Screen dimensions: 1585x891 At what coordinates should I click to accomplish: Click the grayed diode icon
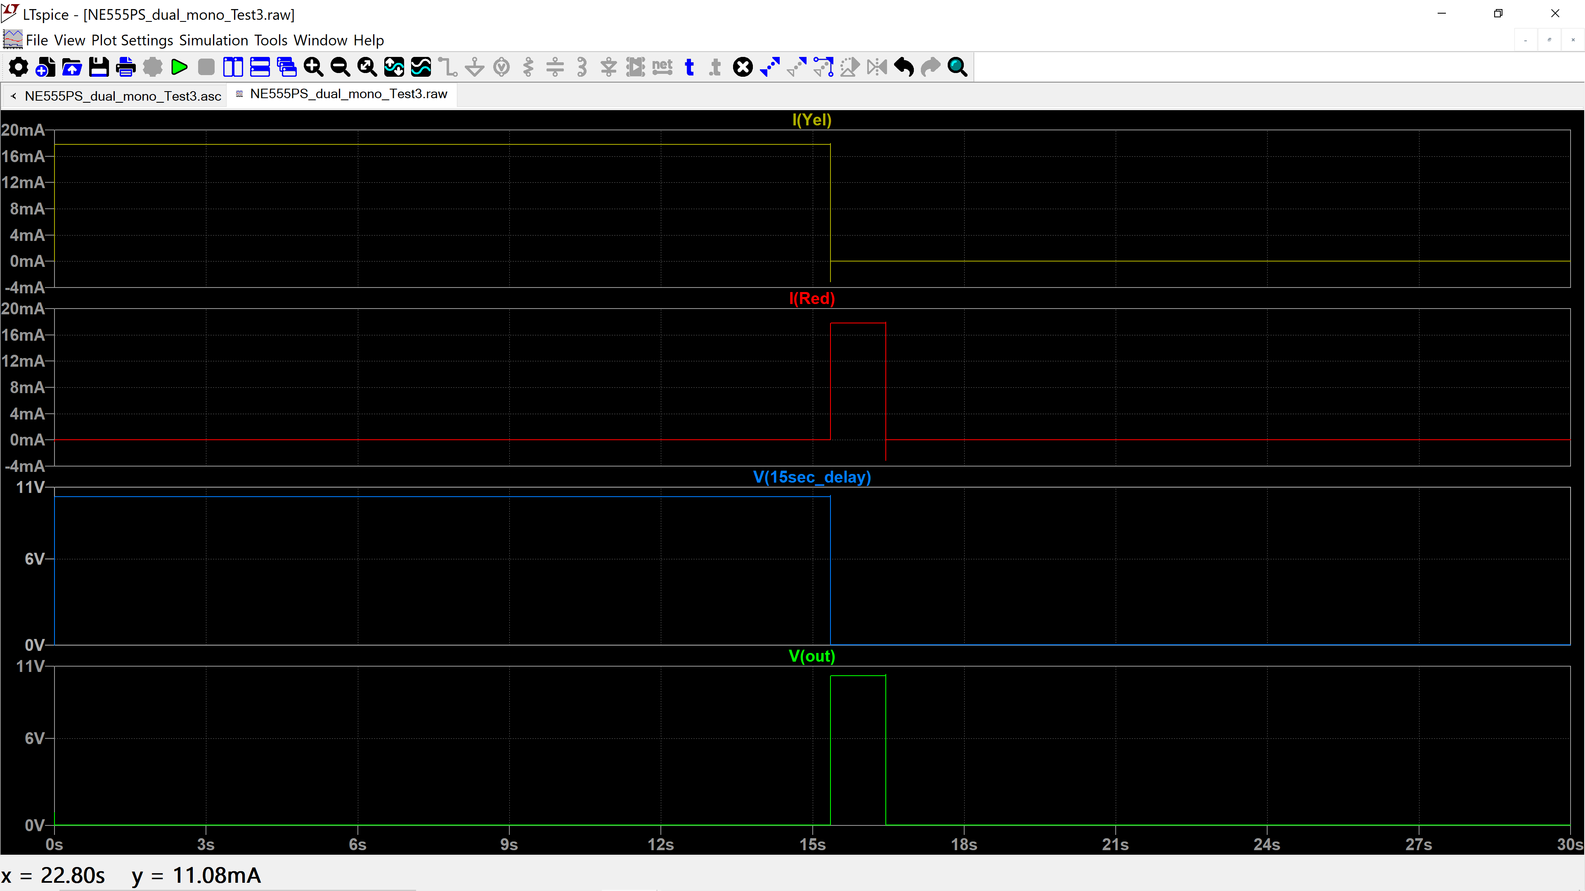pyautogui.click(x=608, y=67)
